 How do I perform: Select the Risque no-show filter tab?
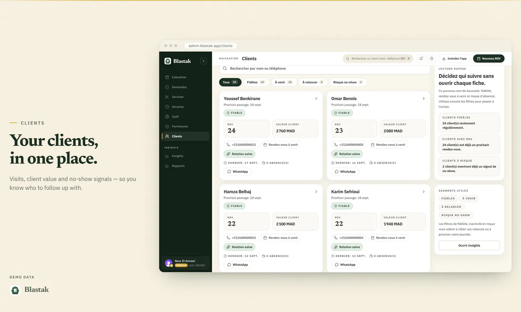348,82
